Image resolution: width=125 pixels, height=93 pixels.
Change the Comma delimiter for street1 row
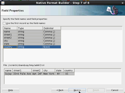[52, 35]
